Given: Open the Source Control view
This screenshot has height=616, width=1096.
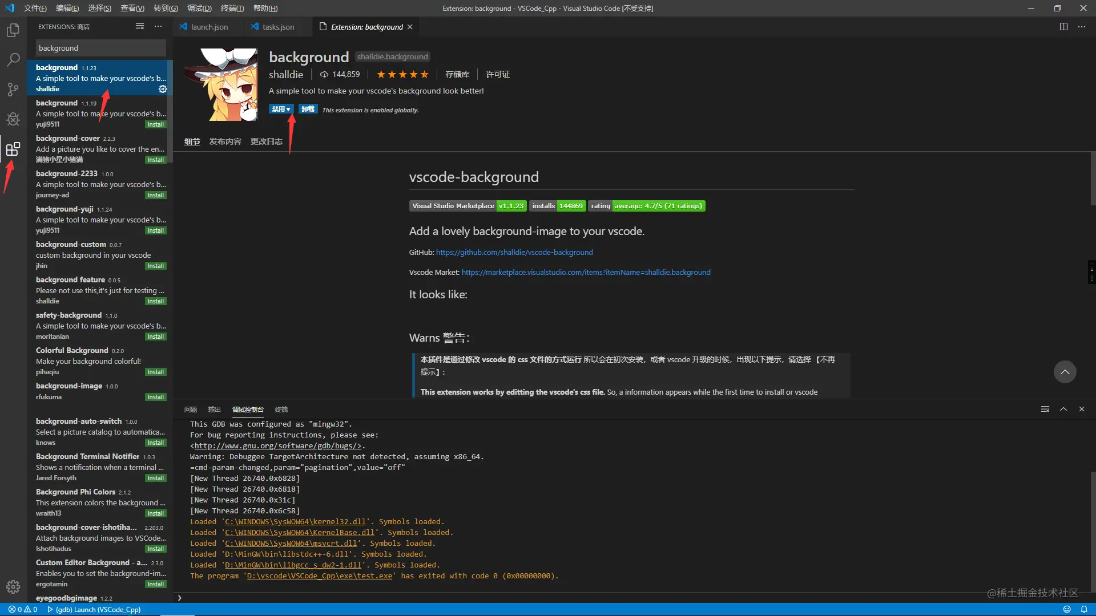Looking at the screenshot, I should coord(13,89).
